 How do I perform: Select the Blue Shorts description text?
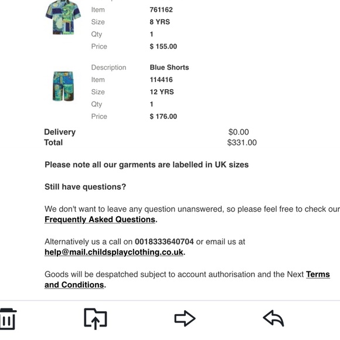click(x=169, y=67)
